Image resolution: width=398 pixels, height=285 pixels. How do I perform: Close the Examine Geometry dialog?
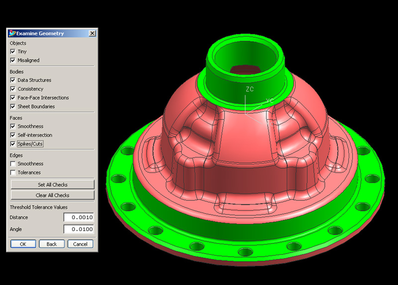[x=93, y=33]
